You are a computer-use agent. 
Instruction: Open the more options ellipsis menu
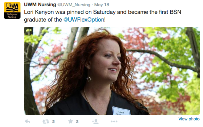[x=114, y=121]
